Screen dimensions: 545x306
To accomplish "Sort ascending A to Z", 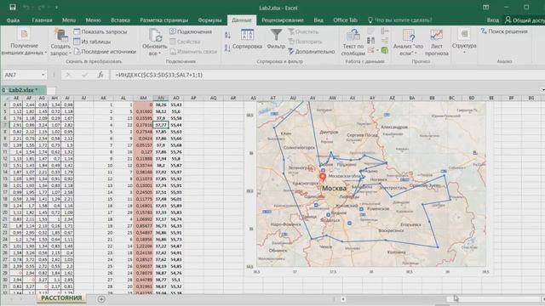I will pyautogui.click(x=227, y=36).
